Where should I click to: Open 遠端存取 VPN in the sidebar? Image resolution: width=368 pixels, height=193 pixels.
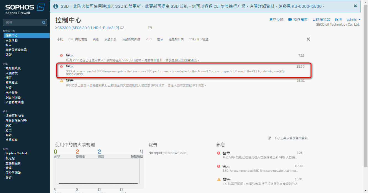15,116
